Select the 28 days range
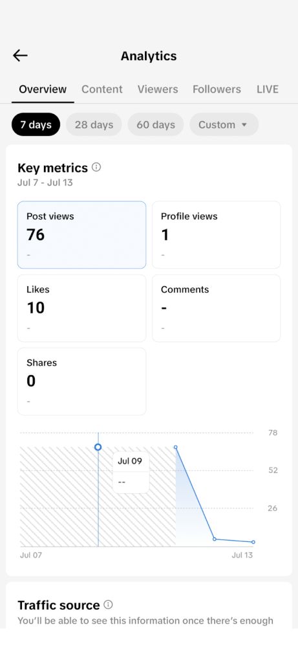 94,125
